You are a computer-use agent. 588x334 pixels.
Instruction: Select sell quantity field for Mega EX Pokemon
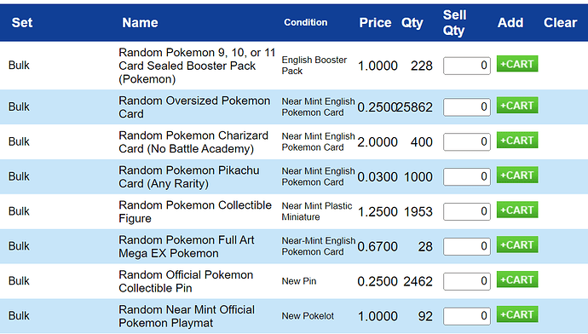click(x=466, y=246)
